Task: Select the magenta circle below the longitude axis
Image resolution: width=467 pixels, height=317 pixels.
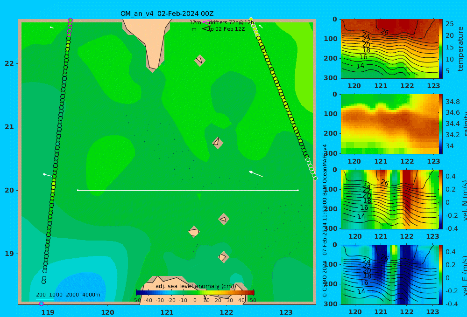Action: (x=42, y=303)
